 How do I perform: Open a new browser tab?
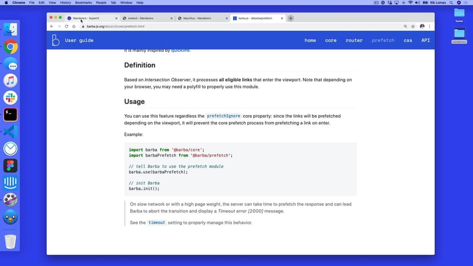291,18
